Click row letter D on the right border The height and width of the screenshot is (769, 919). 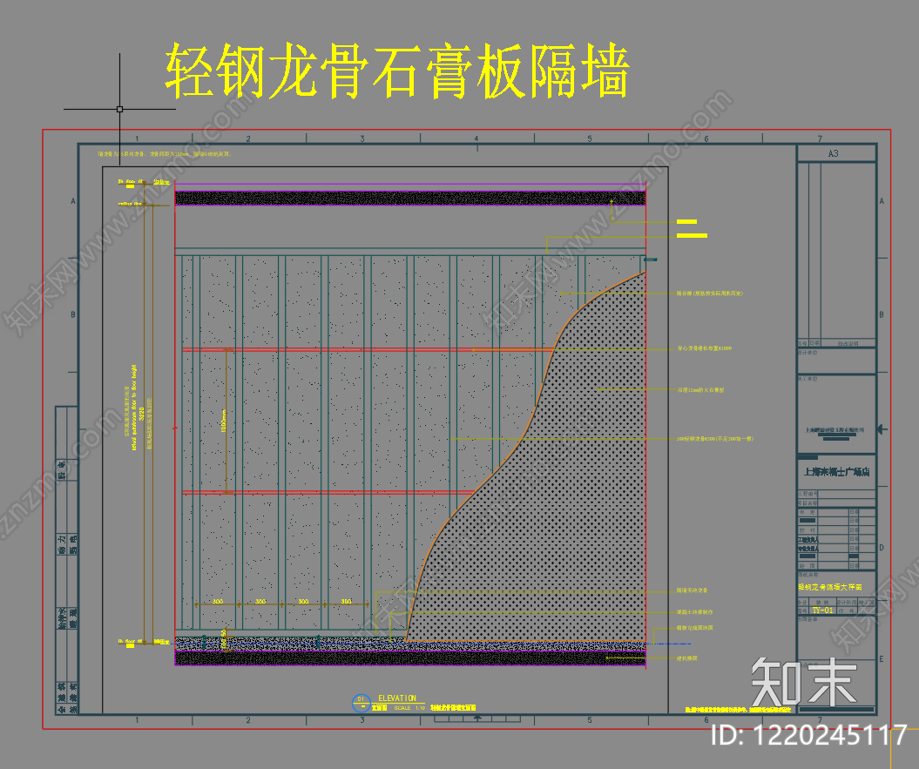coord(881,548)
